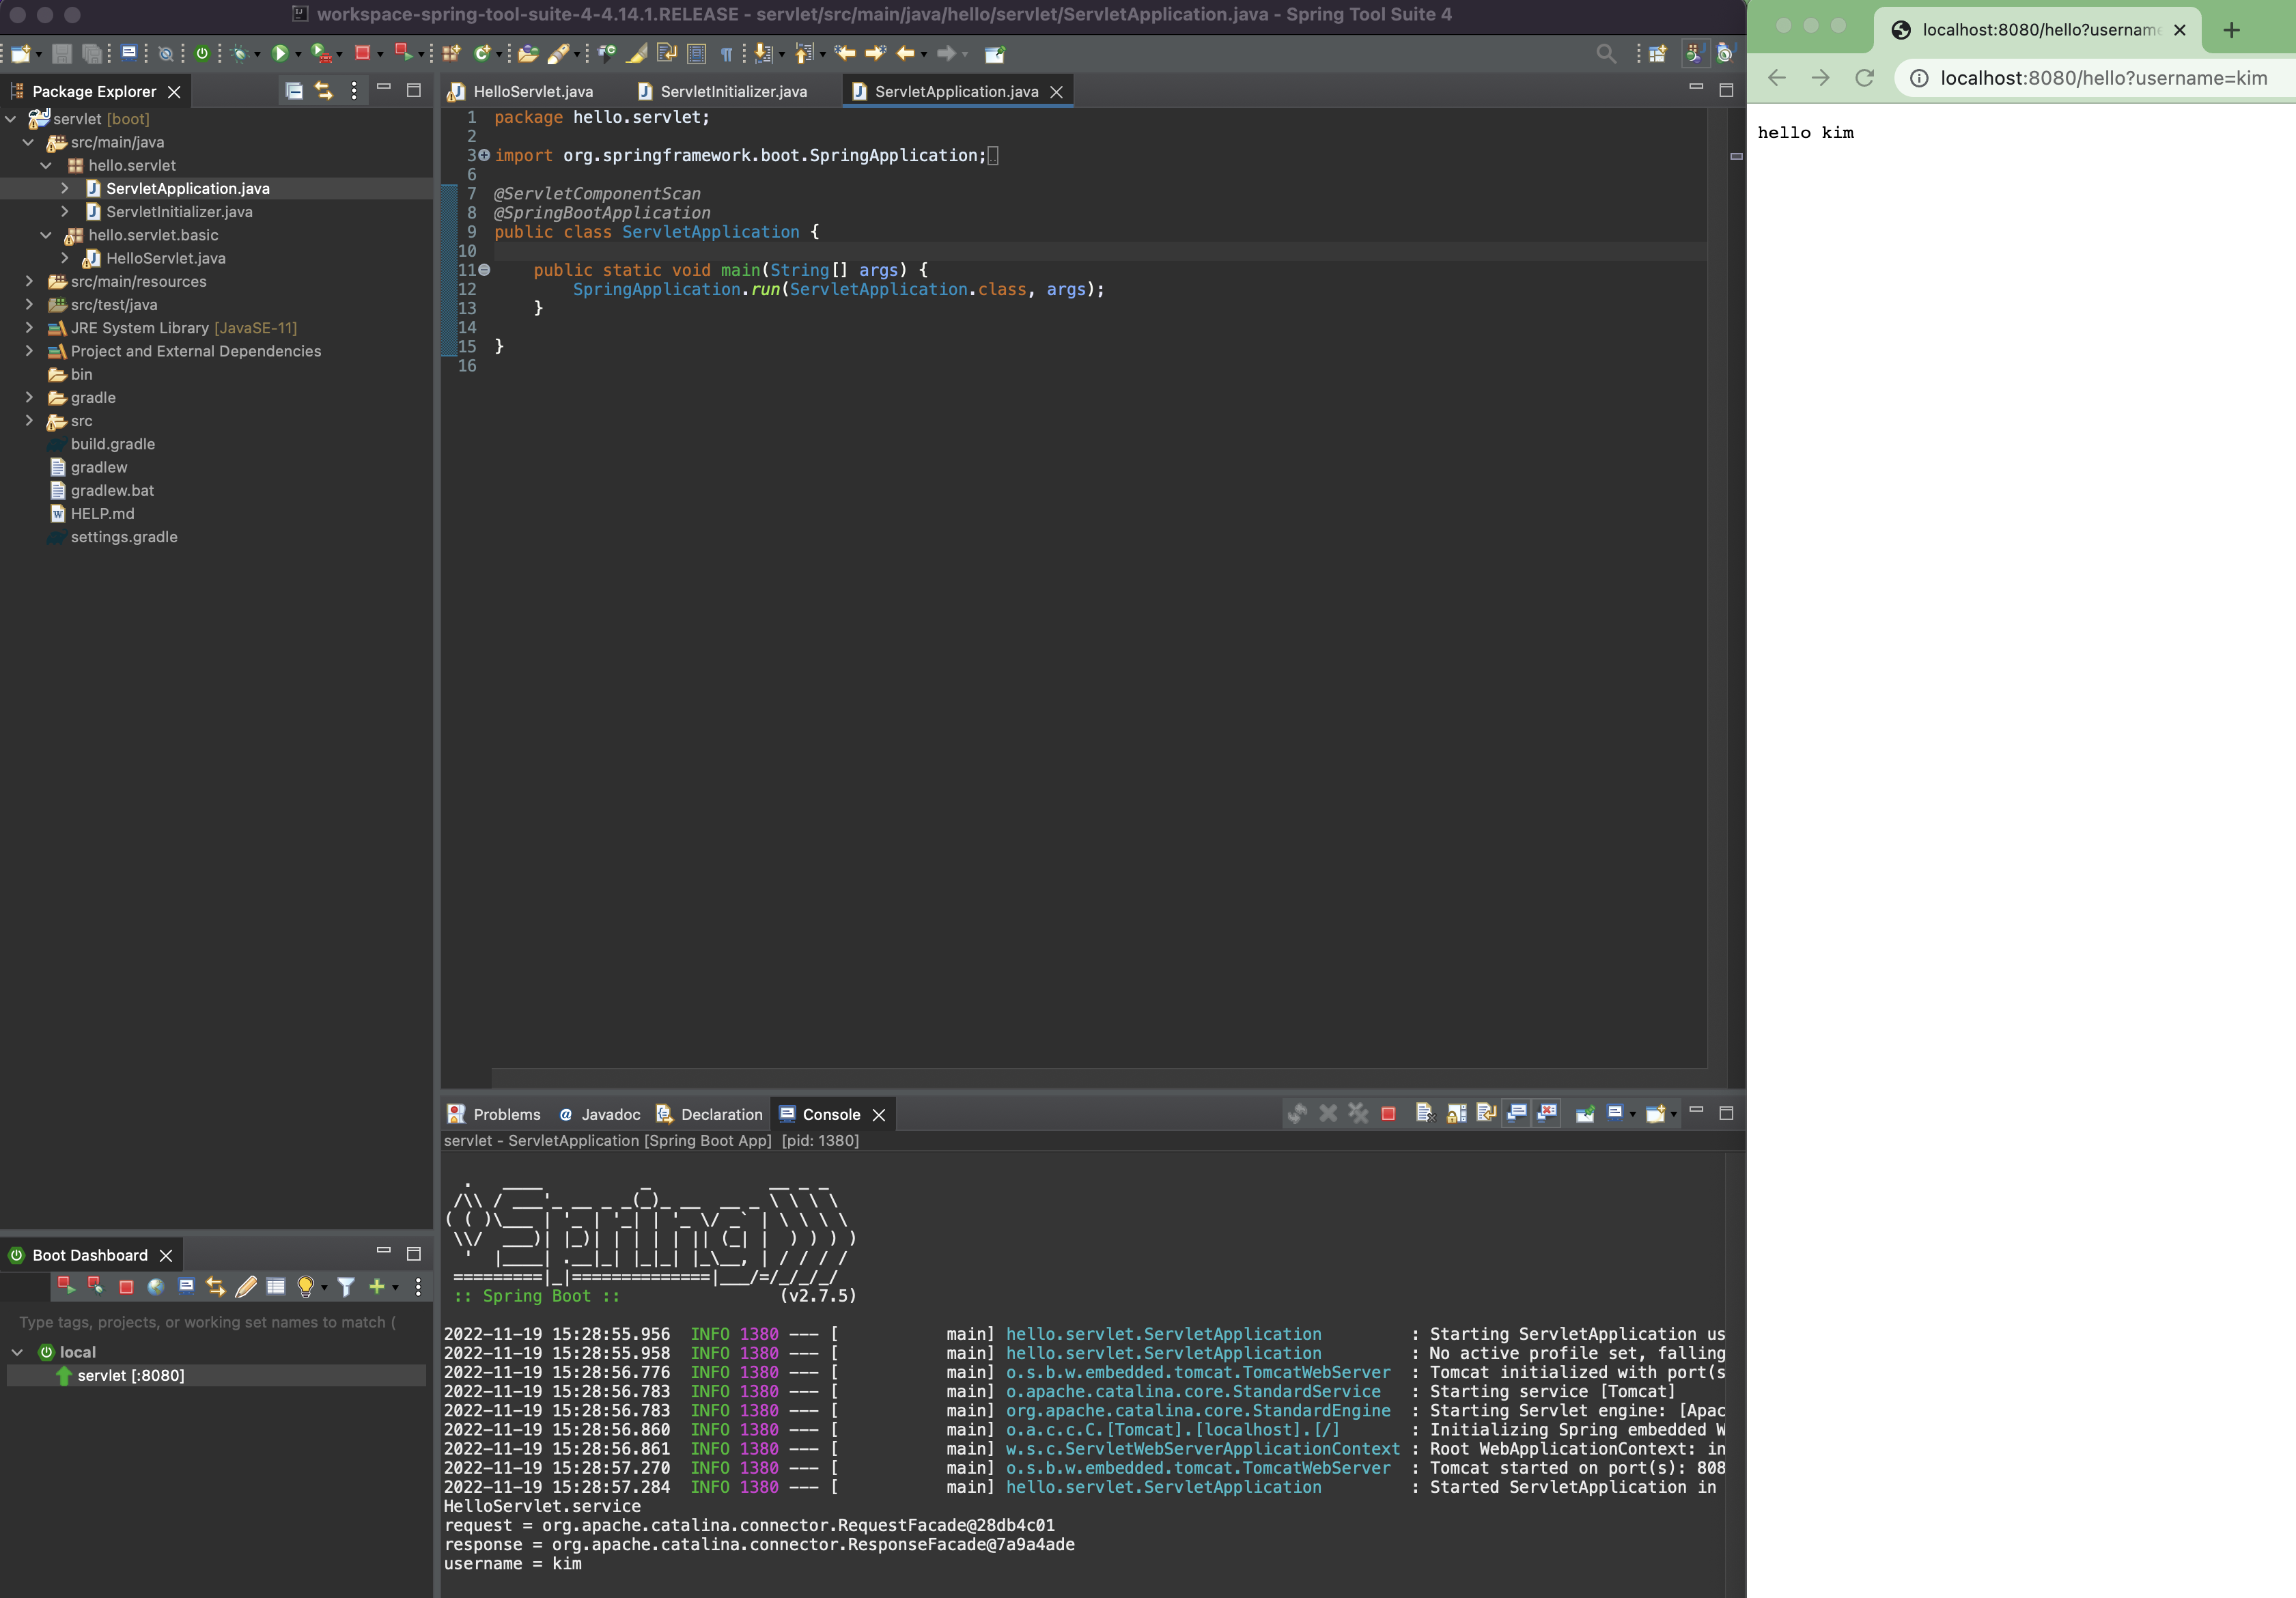
Task: Click the properties table icon in Boot Dashboard
Action: tap(276, 1286)
